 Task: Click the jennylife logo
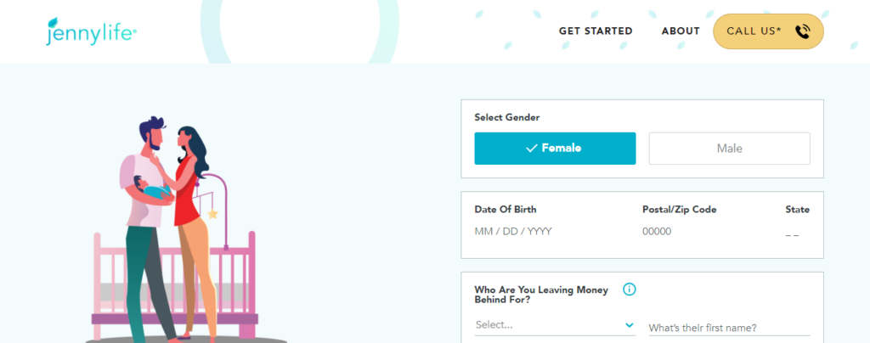tap(92, 31)
